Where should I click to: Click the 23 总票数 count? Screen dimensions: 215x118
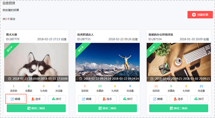100,86
